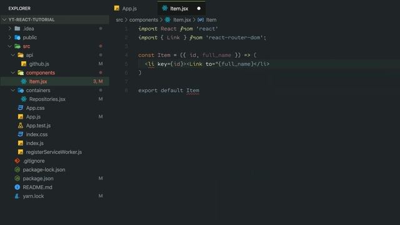
Task: Switch to the Item.jsx editor tab
Action: point(179,8)
